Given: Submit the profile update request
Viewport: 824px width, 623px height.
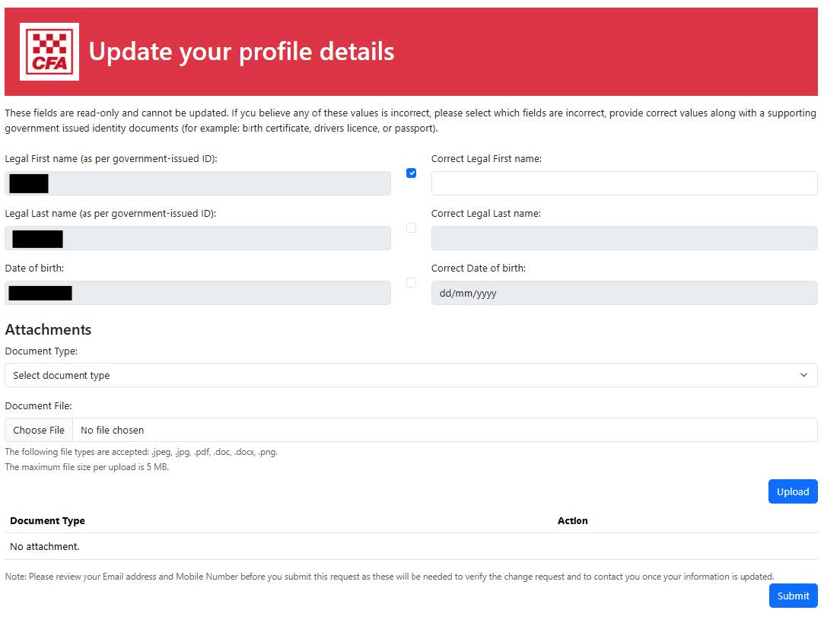Looking at the screenshot, I should 794,596.
